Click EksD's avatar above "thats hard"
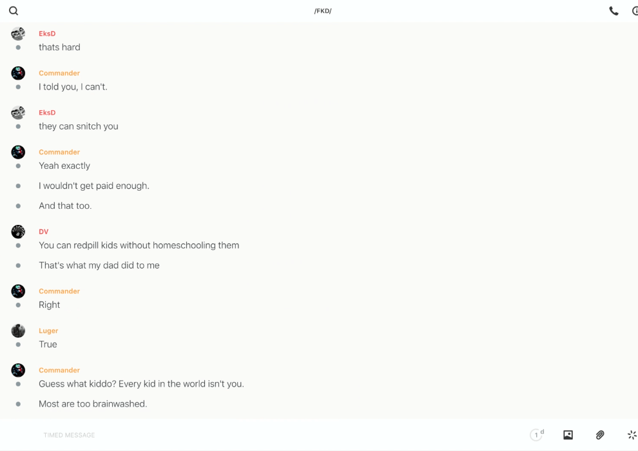Image resolution: width=638 pixels, height=451 pixels. 18,34
